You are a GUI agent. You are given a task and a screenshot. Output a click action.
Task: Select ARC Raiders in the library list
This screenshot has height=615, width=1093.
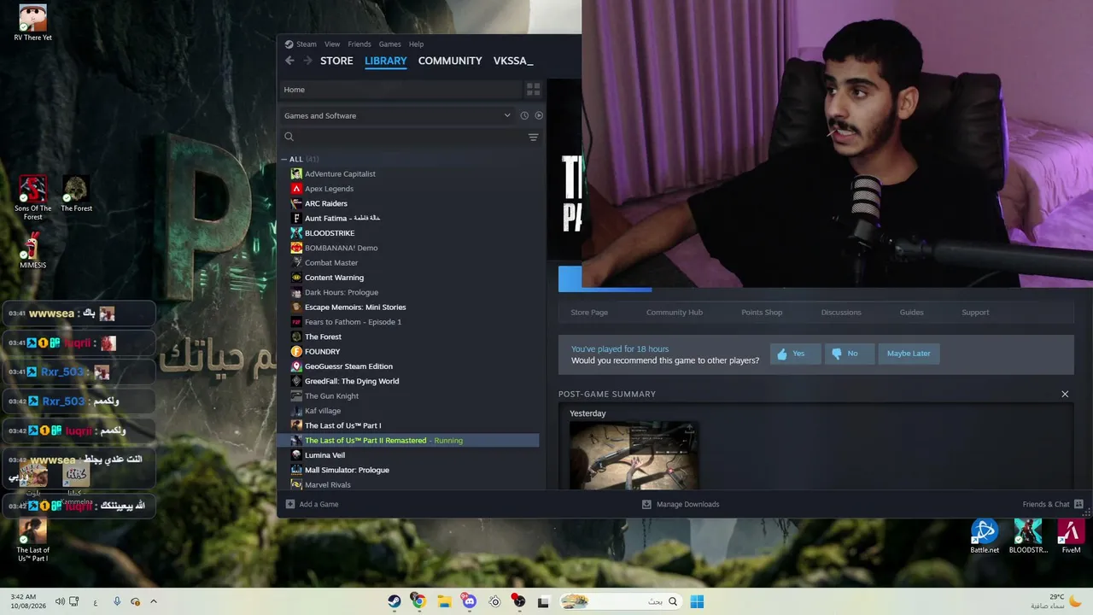coord(326,203)
